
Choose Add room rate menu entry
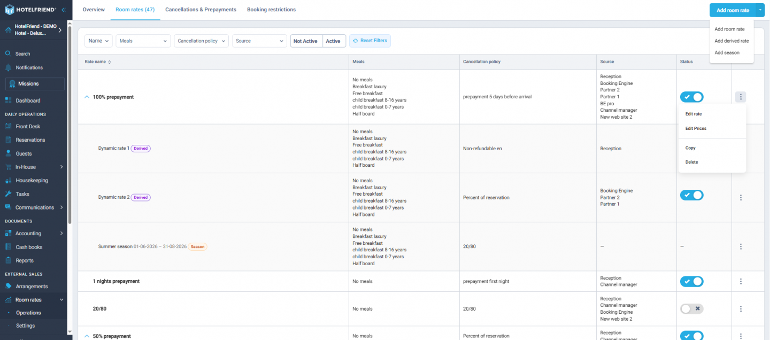point(729,29)
